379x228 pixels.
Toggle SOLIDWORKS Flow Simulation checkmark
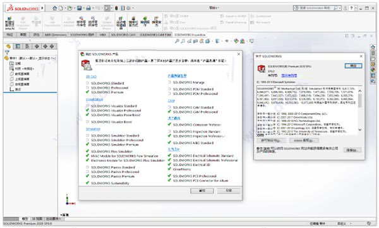tap(87, 151)
